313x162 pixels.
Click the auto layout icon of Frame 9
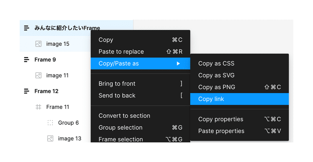point(27,59)
